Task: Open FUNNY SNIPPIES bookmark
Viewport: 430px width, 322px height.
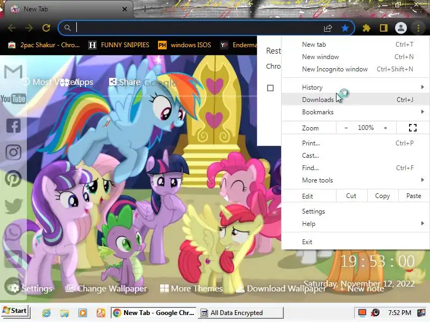Action: [x=119, y=45]
